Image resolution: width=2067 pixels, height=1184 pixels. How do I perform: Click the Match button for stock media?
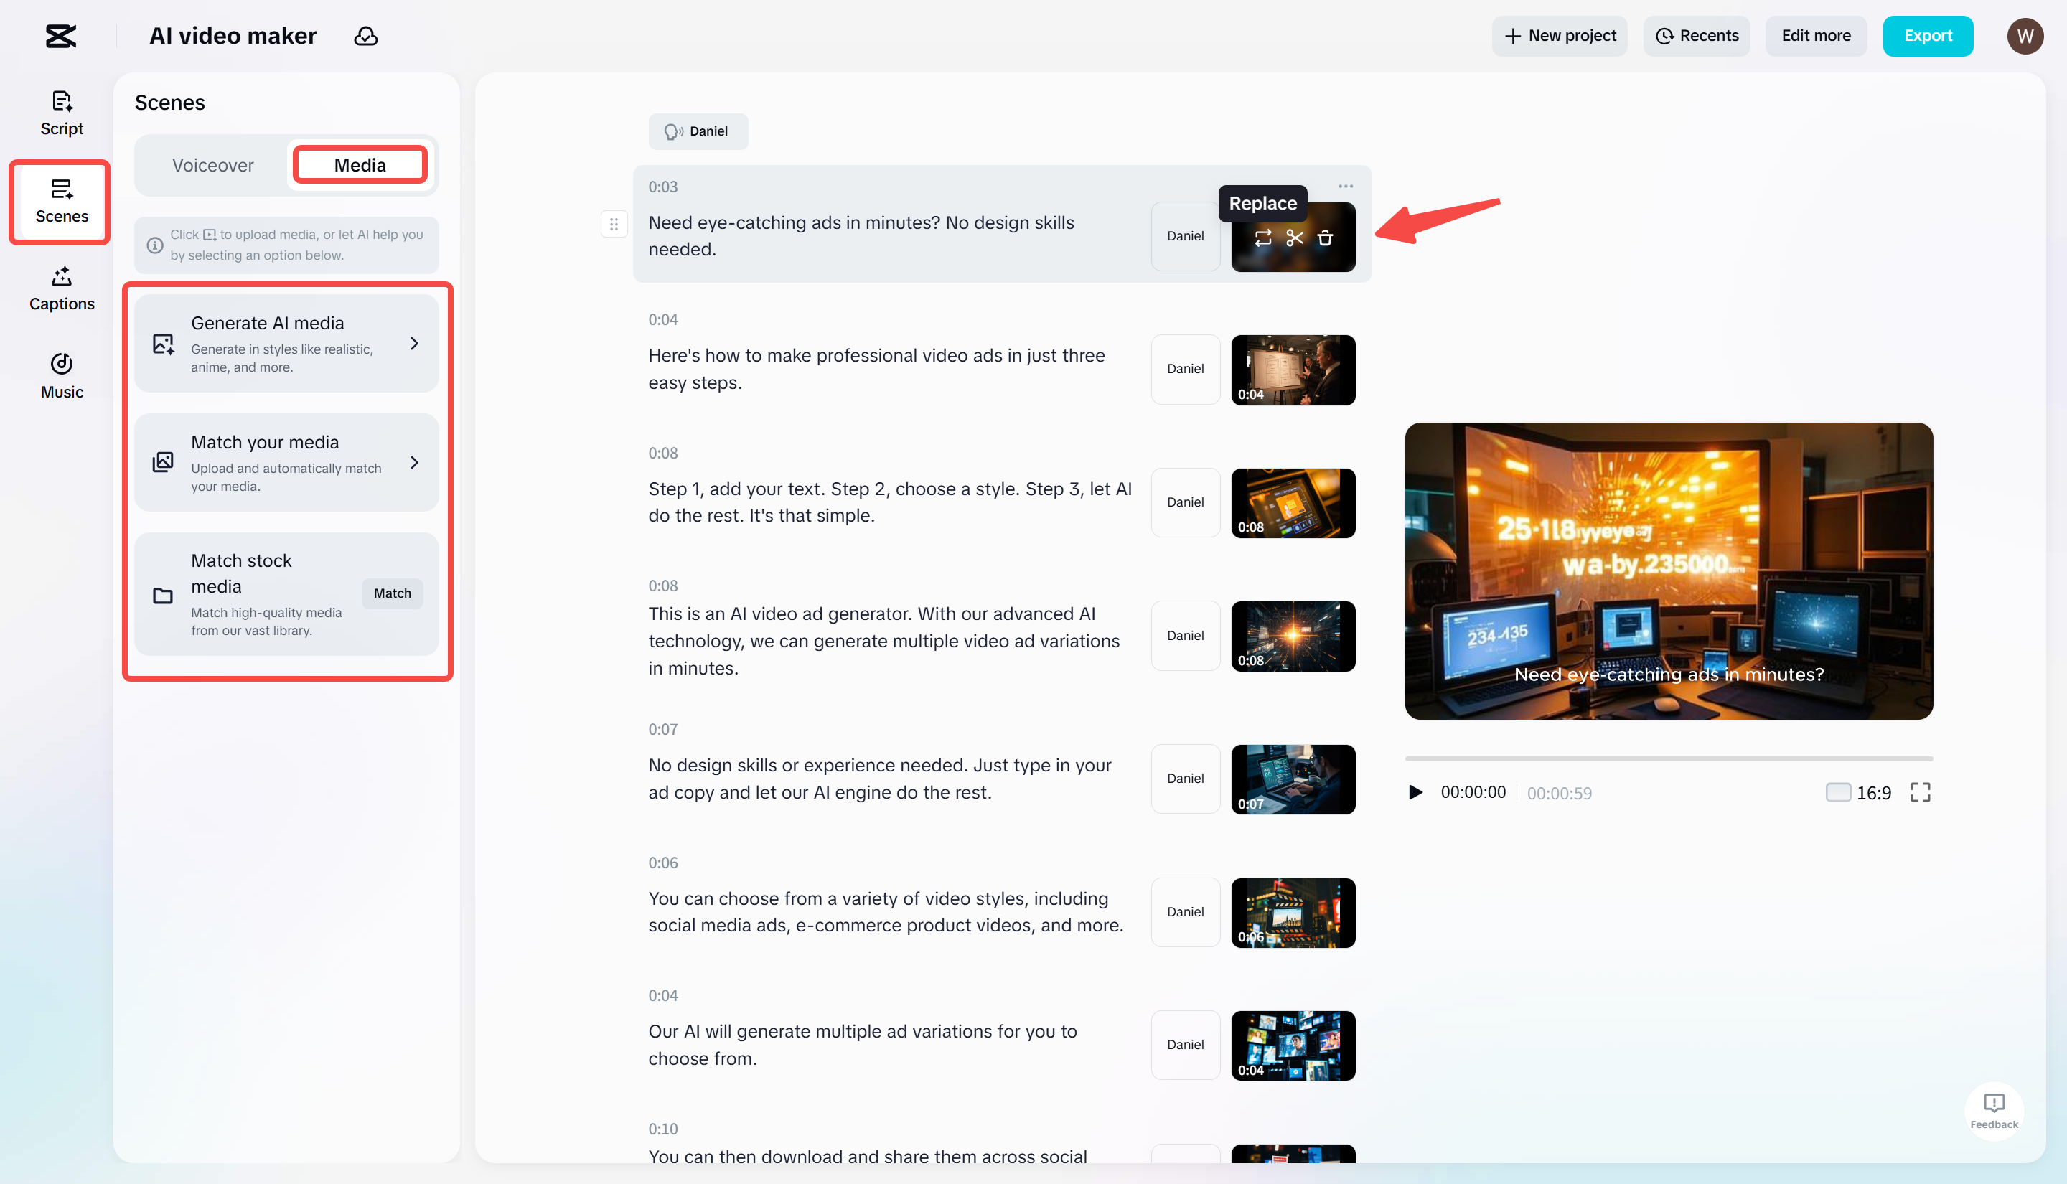392,593
